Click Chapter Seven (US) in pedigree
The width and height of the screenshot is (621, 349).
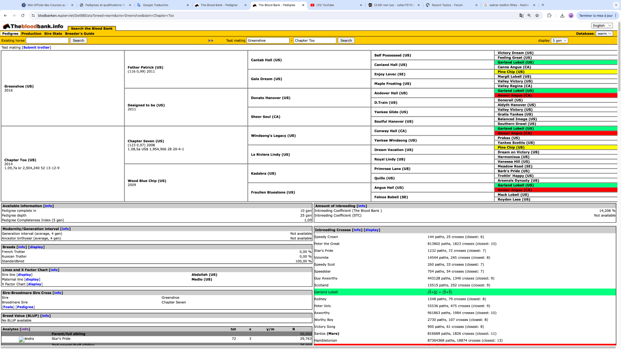click(146, 141)
